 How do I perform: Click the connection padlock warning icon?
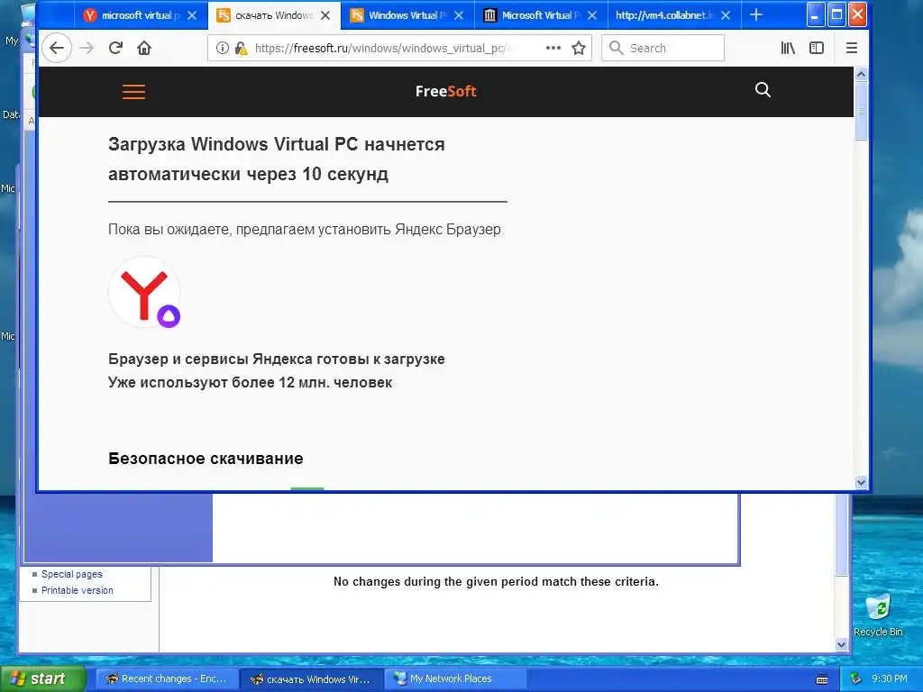coord(241,48)
